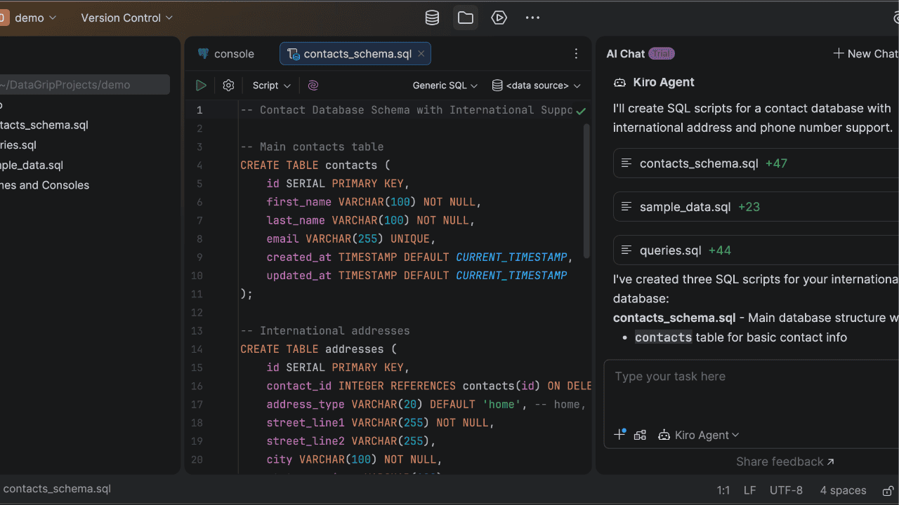Open contacts_schema.sql +47 change card

coord(756,163)
